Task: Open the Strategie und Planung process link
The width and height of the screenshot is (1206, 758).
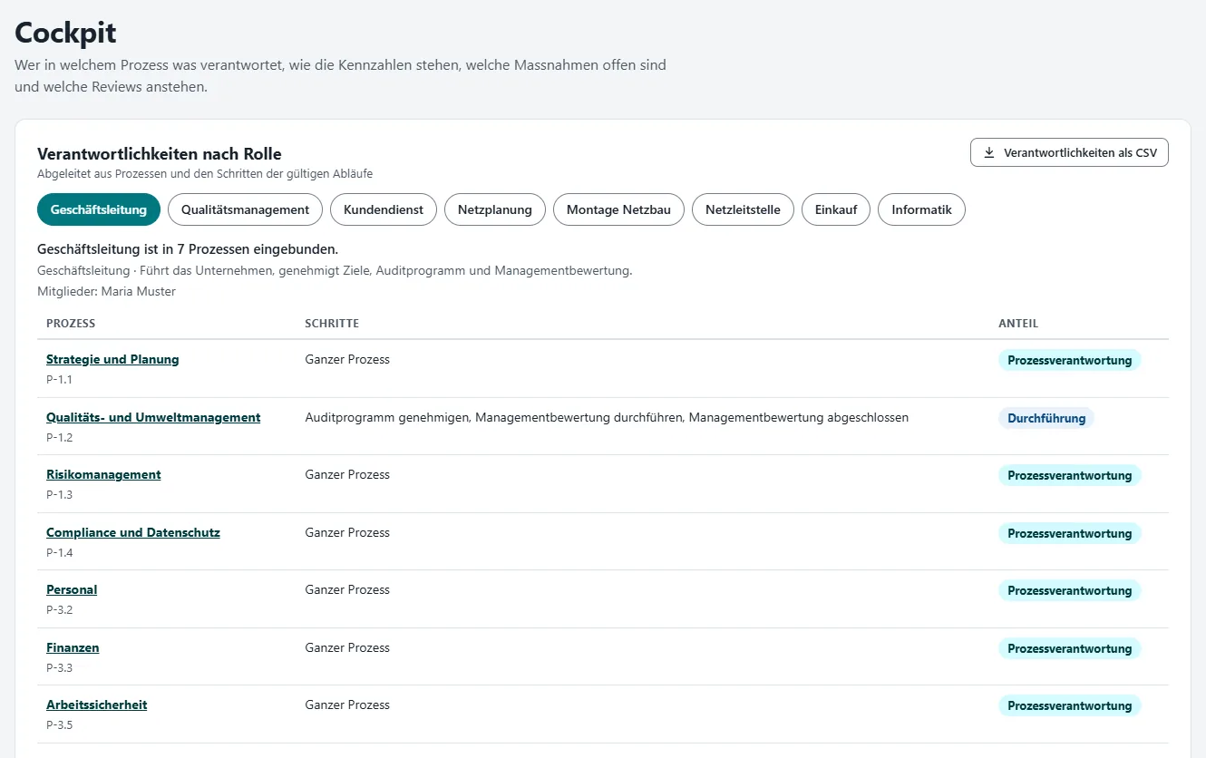Action: coord(112,359)
